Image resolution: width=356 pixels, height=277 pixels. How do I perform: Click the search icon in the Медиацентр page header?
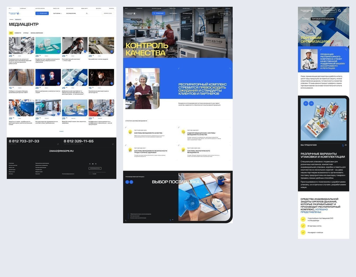click(x=87, y=13)
